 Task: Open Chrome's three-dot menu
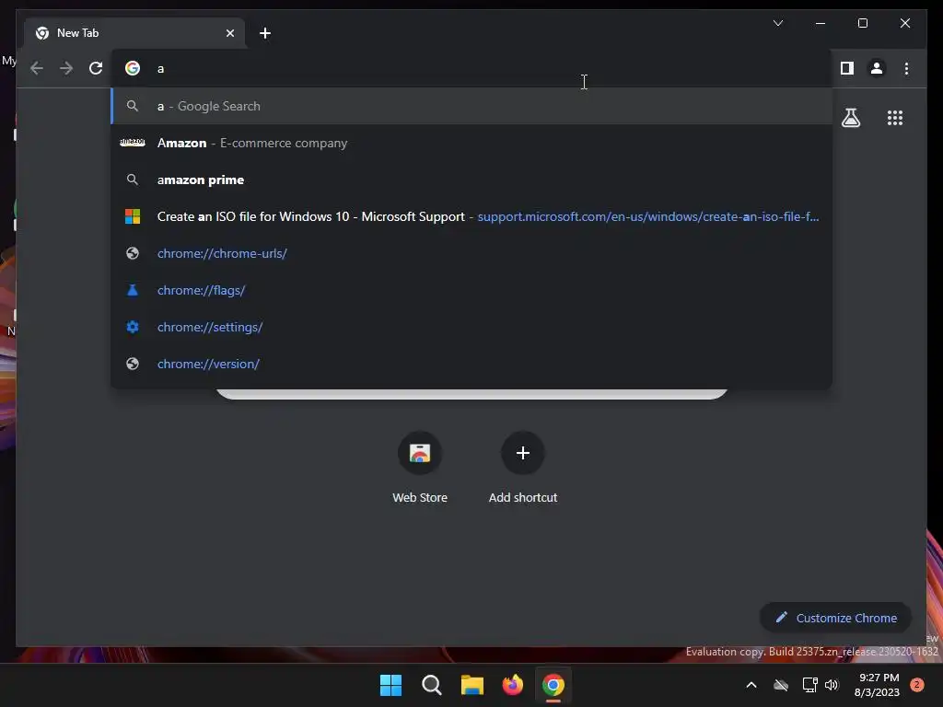point(906,68)
